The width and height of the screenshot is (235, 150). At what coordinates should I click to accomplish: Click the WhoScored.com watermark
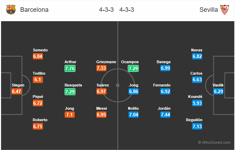pyautogui.click(x=214, y=142)
